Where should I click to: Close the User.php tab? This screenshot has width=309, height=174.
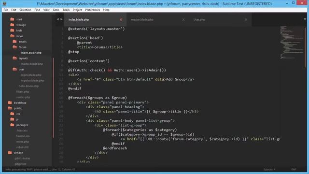(x=246, y=19)
